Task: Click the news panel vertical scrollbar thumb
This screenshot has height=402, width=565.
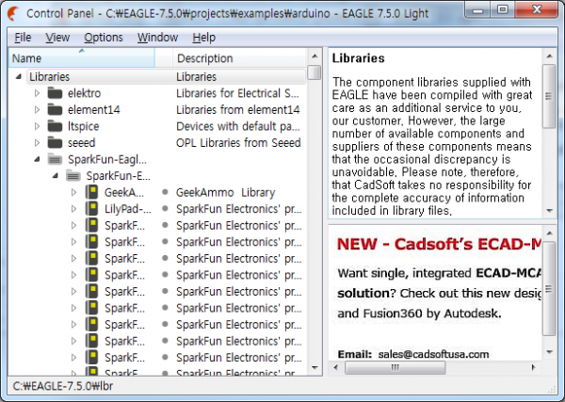Action: [x=549, y=288]
